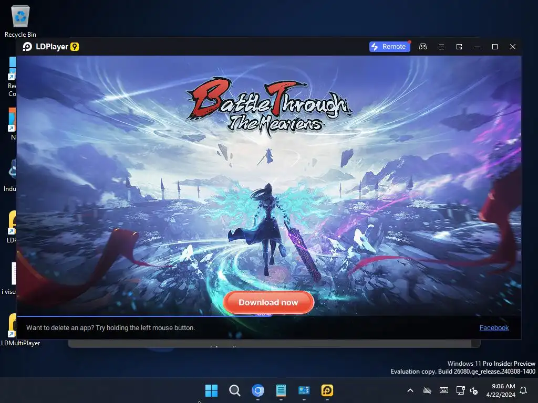Image resolution: width=538 pixels, height=403 pixels.
Task: Click the Download now button
Action: 268,302
